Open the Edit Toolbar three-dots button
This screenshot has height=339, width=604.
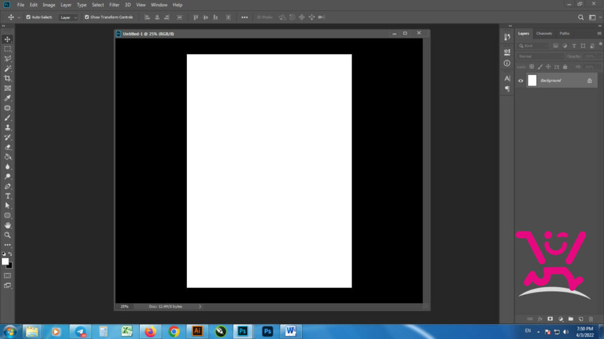[x=7, y=245]
